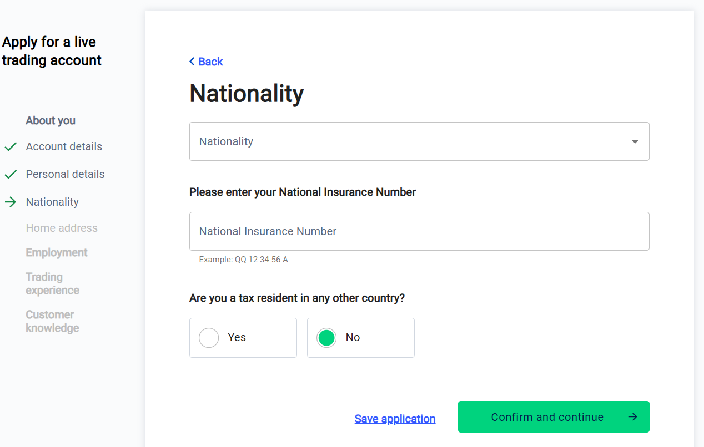Click the green checkmark beside Personal details

[11, 175]
